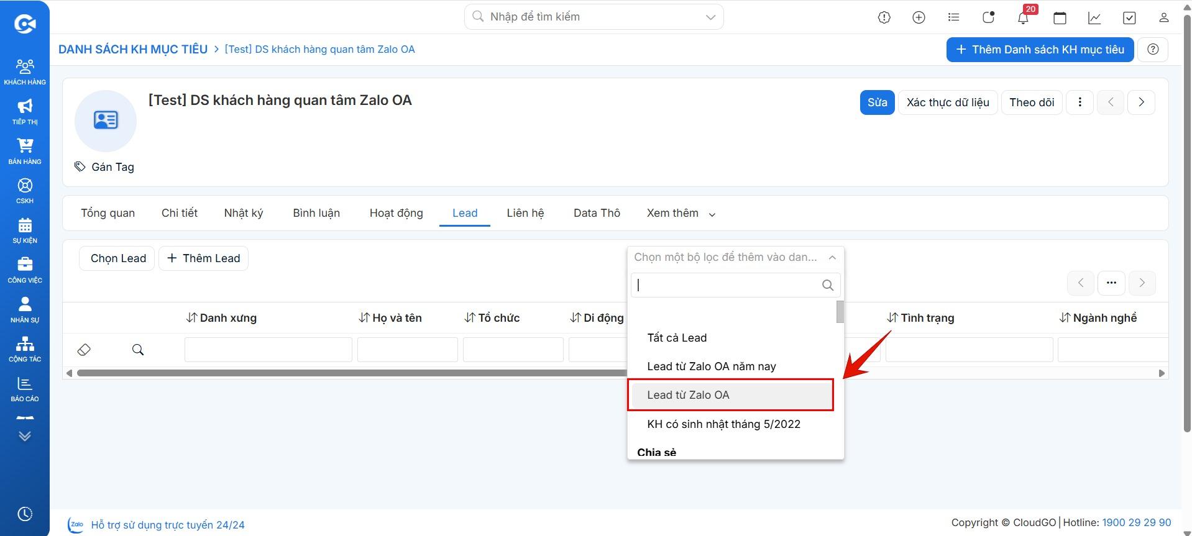Open notifications bell with 20 badge
The image size is (1192, 536).
tap(1024, 17)
